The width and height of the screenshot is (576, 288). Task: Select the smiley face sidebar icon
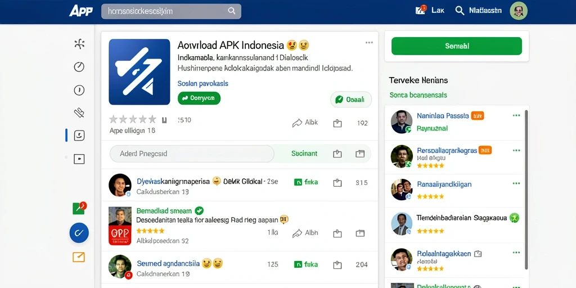[x=79, y=136]
